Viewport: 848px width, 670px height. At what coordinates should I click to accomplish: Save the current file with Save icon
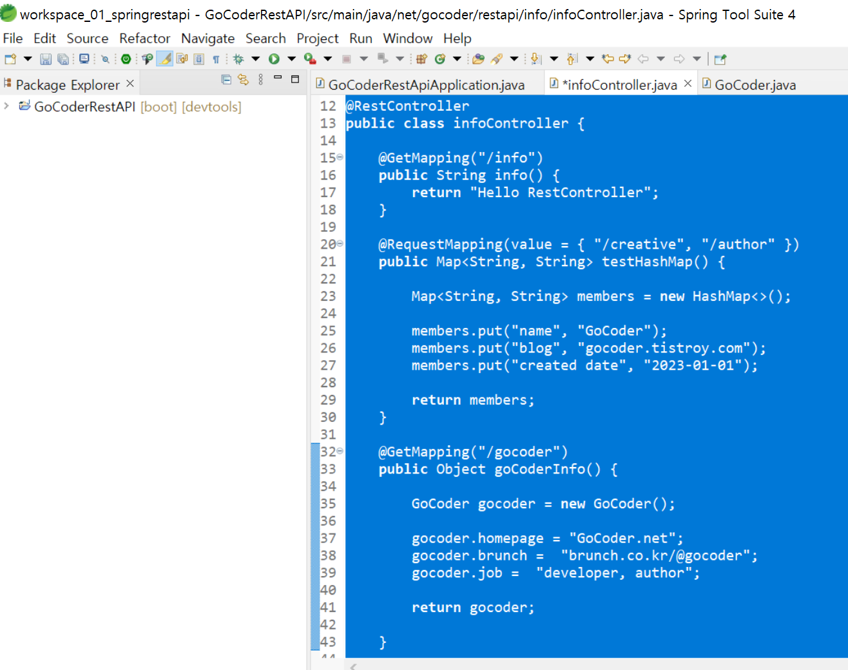(x=46, y=59)
